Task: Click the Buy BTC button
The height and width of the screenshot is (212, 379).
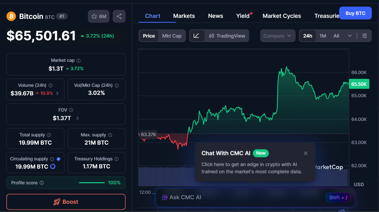Action: point(355,13)
